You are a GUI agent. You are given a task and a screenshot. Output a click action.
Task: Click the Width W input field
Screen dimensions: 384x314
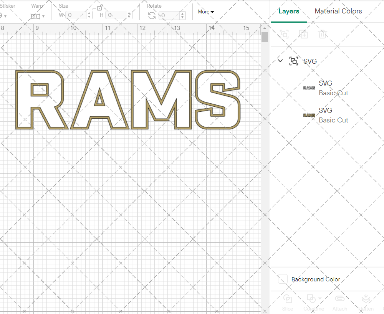pos(76,15)
